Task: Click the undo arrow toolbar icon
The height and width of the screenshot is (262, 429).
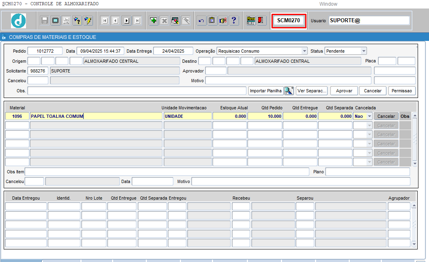Action: 201,21
